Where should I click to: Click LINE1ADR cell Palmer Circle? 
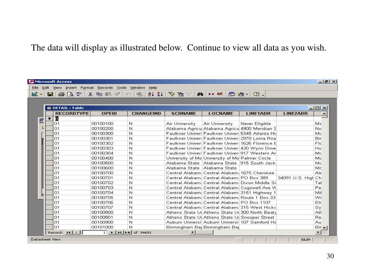click(258, 158)
